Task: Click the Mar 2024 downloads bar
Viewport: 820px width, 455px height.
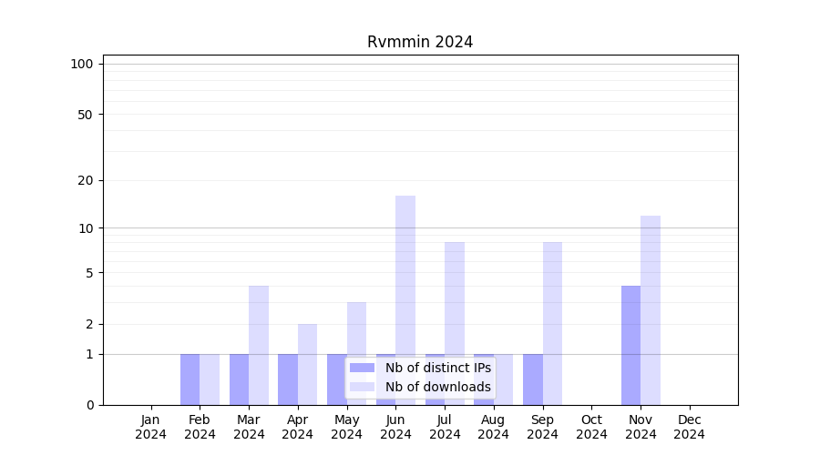Action: [x=259, y=345]
